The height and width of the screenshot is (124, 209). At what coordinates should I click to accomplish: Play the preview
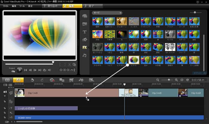[x=20, y=70]
